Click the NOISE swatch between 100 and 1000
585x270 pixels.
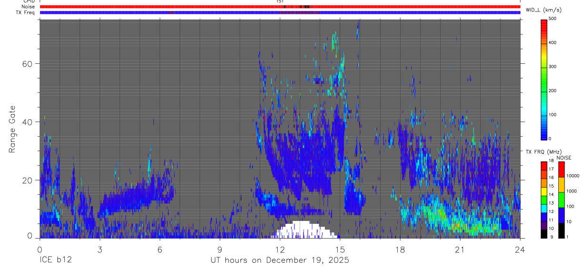pos(561,200)
